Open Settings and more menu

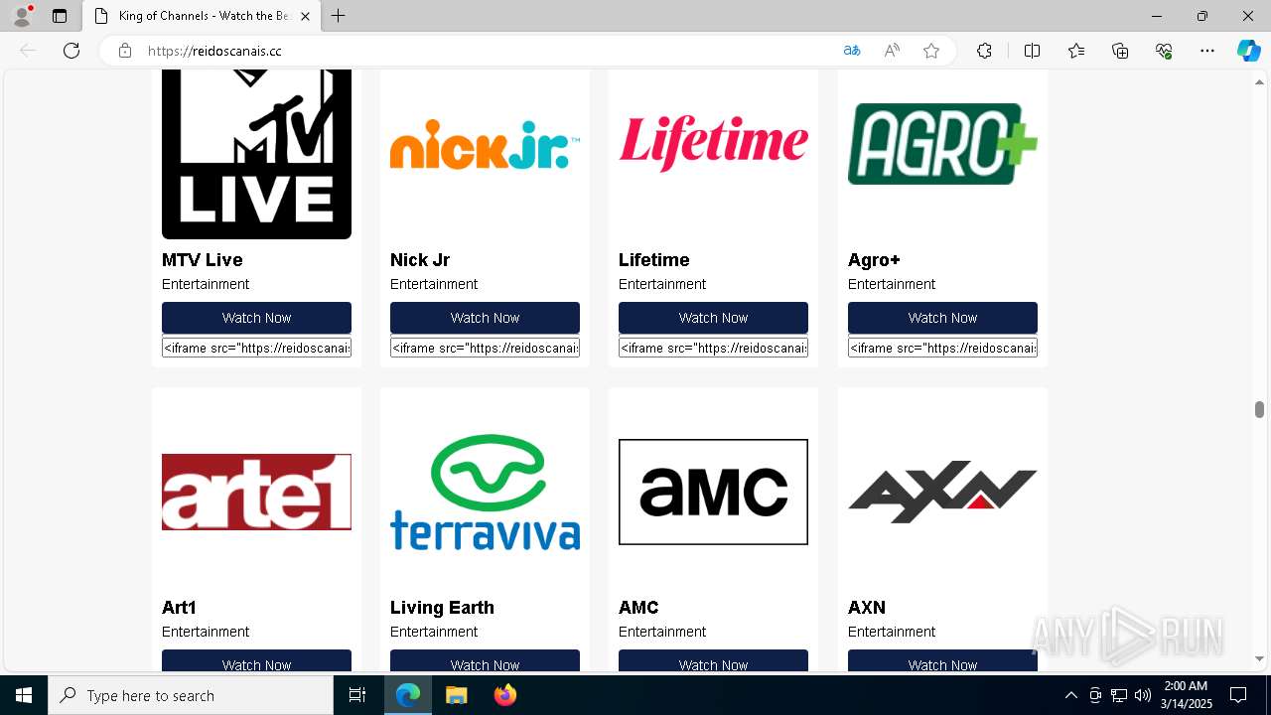[1207, 51]
